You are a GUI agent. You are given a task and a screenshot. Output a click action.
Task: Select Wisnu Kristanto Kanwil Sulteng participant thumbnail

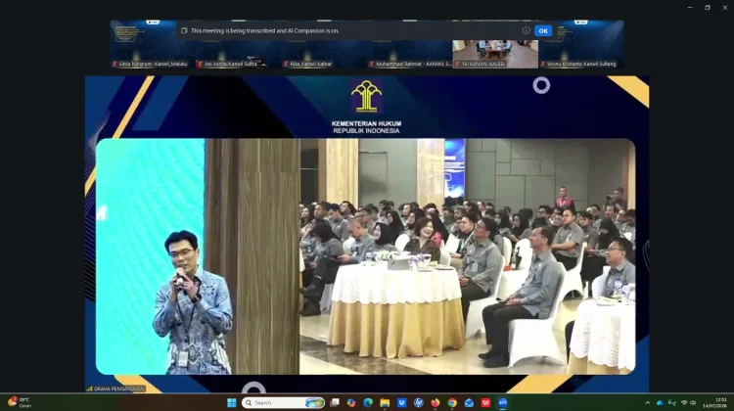click(x=581, y=44)
